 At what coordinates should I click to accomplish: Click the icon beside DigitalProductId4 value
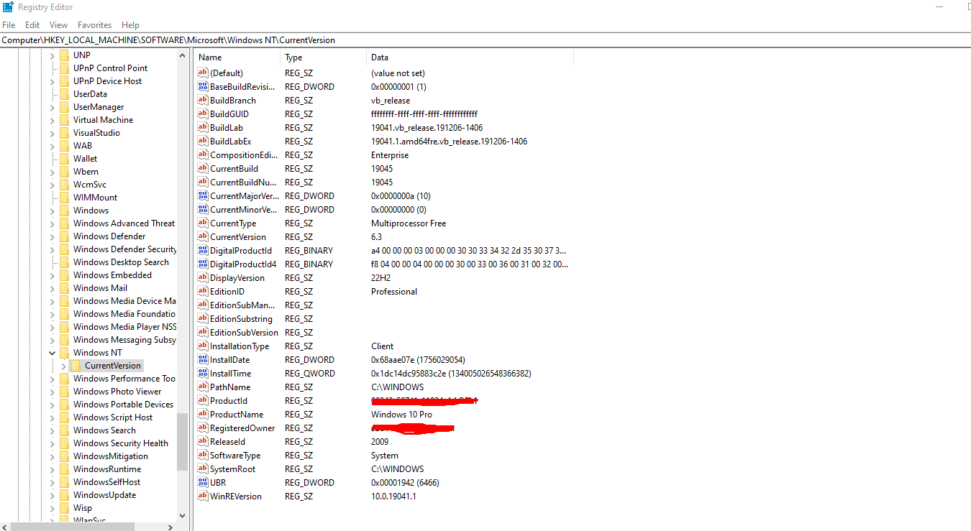tap(202, 264)
